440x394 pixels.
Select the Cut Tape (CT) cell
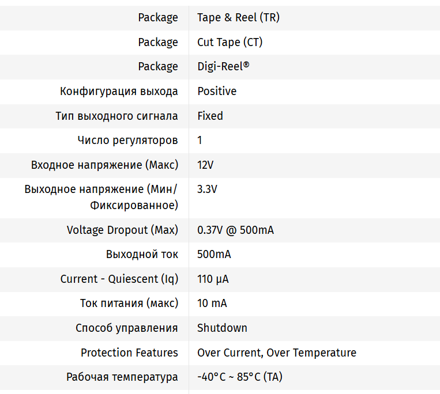[x=230, y=42]
